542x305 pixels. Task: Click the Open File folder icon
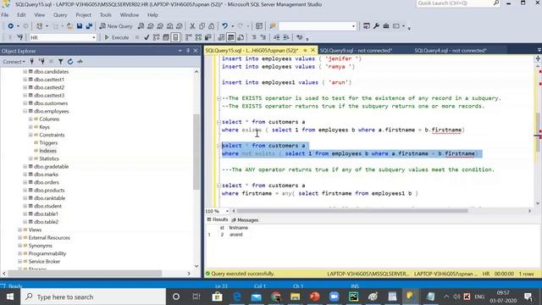pos(69,26)
